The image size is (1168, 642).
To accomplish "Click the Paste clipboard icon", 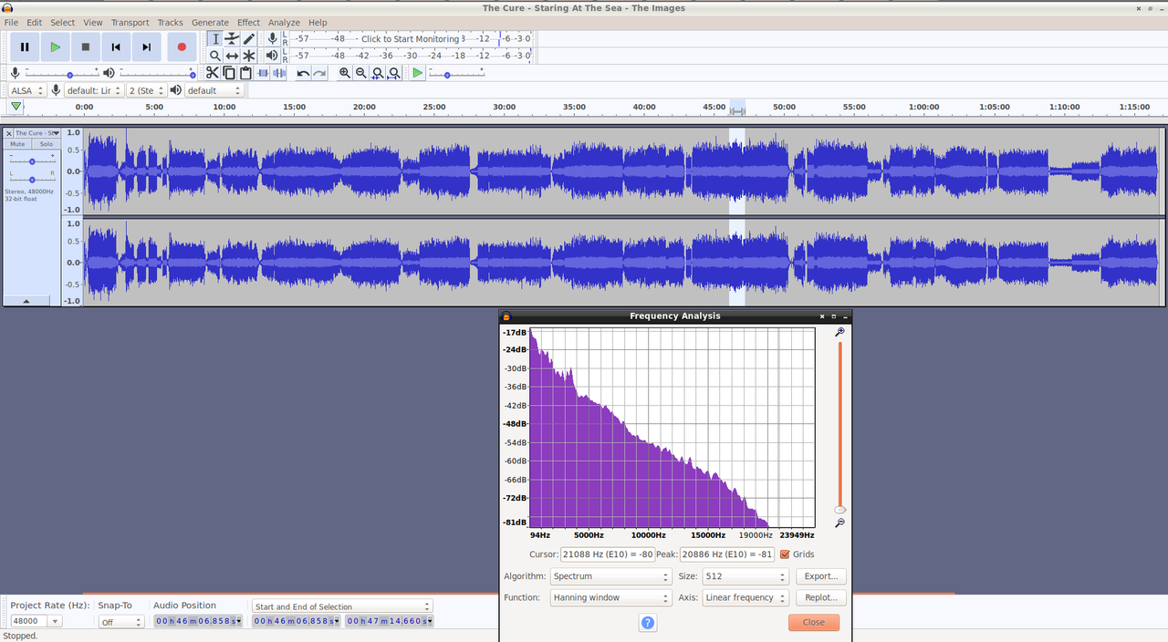I will click(x=245, y=73).
